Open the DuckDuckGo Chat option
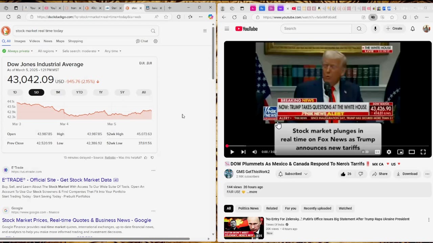 pos(142,41)
